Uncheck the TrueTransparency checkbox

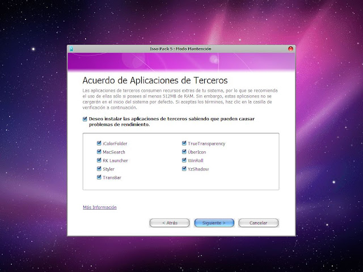[184, 143]
